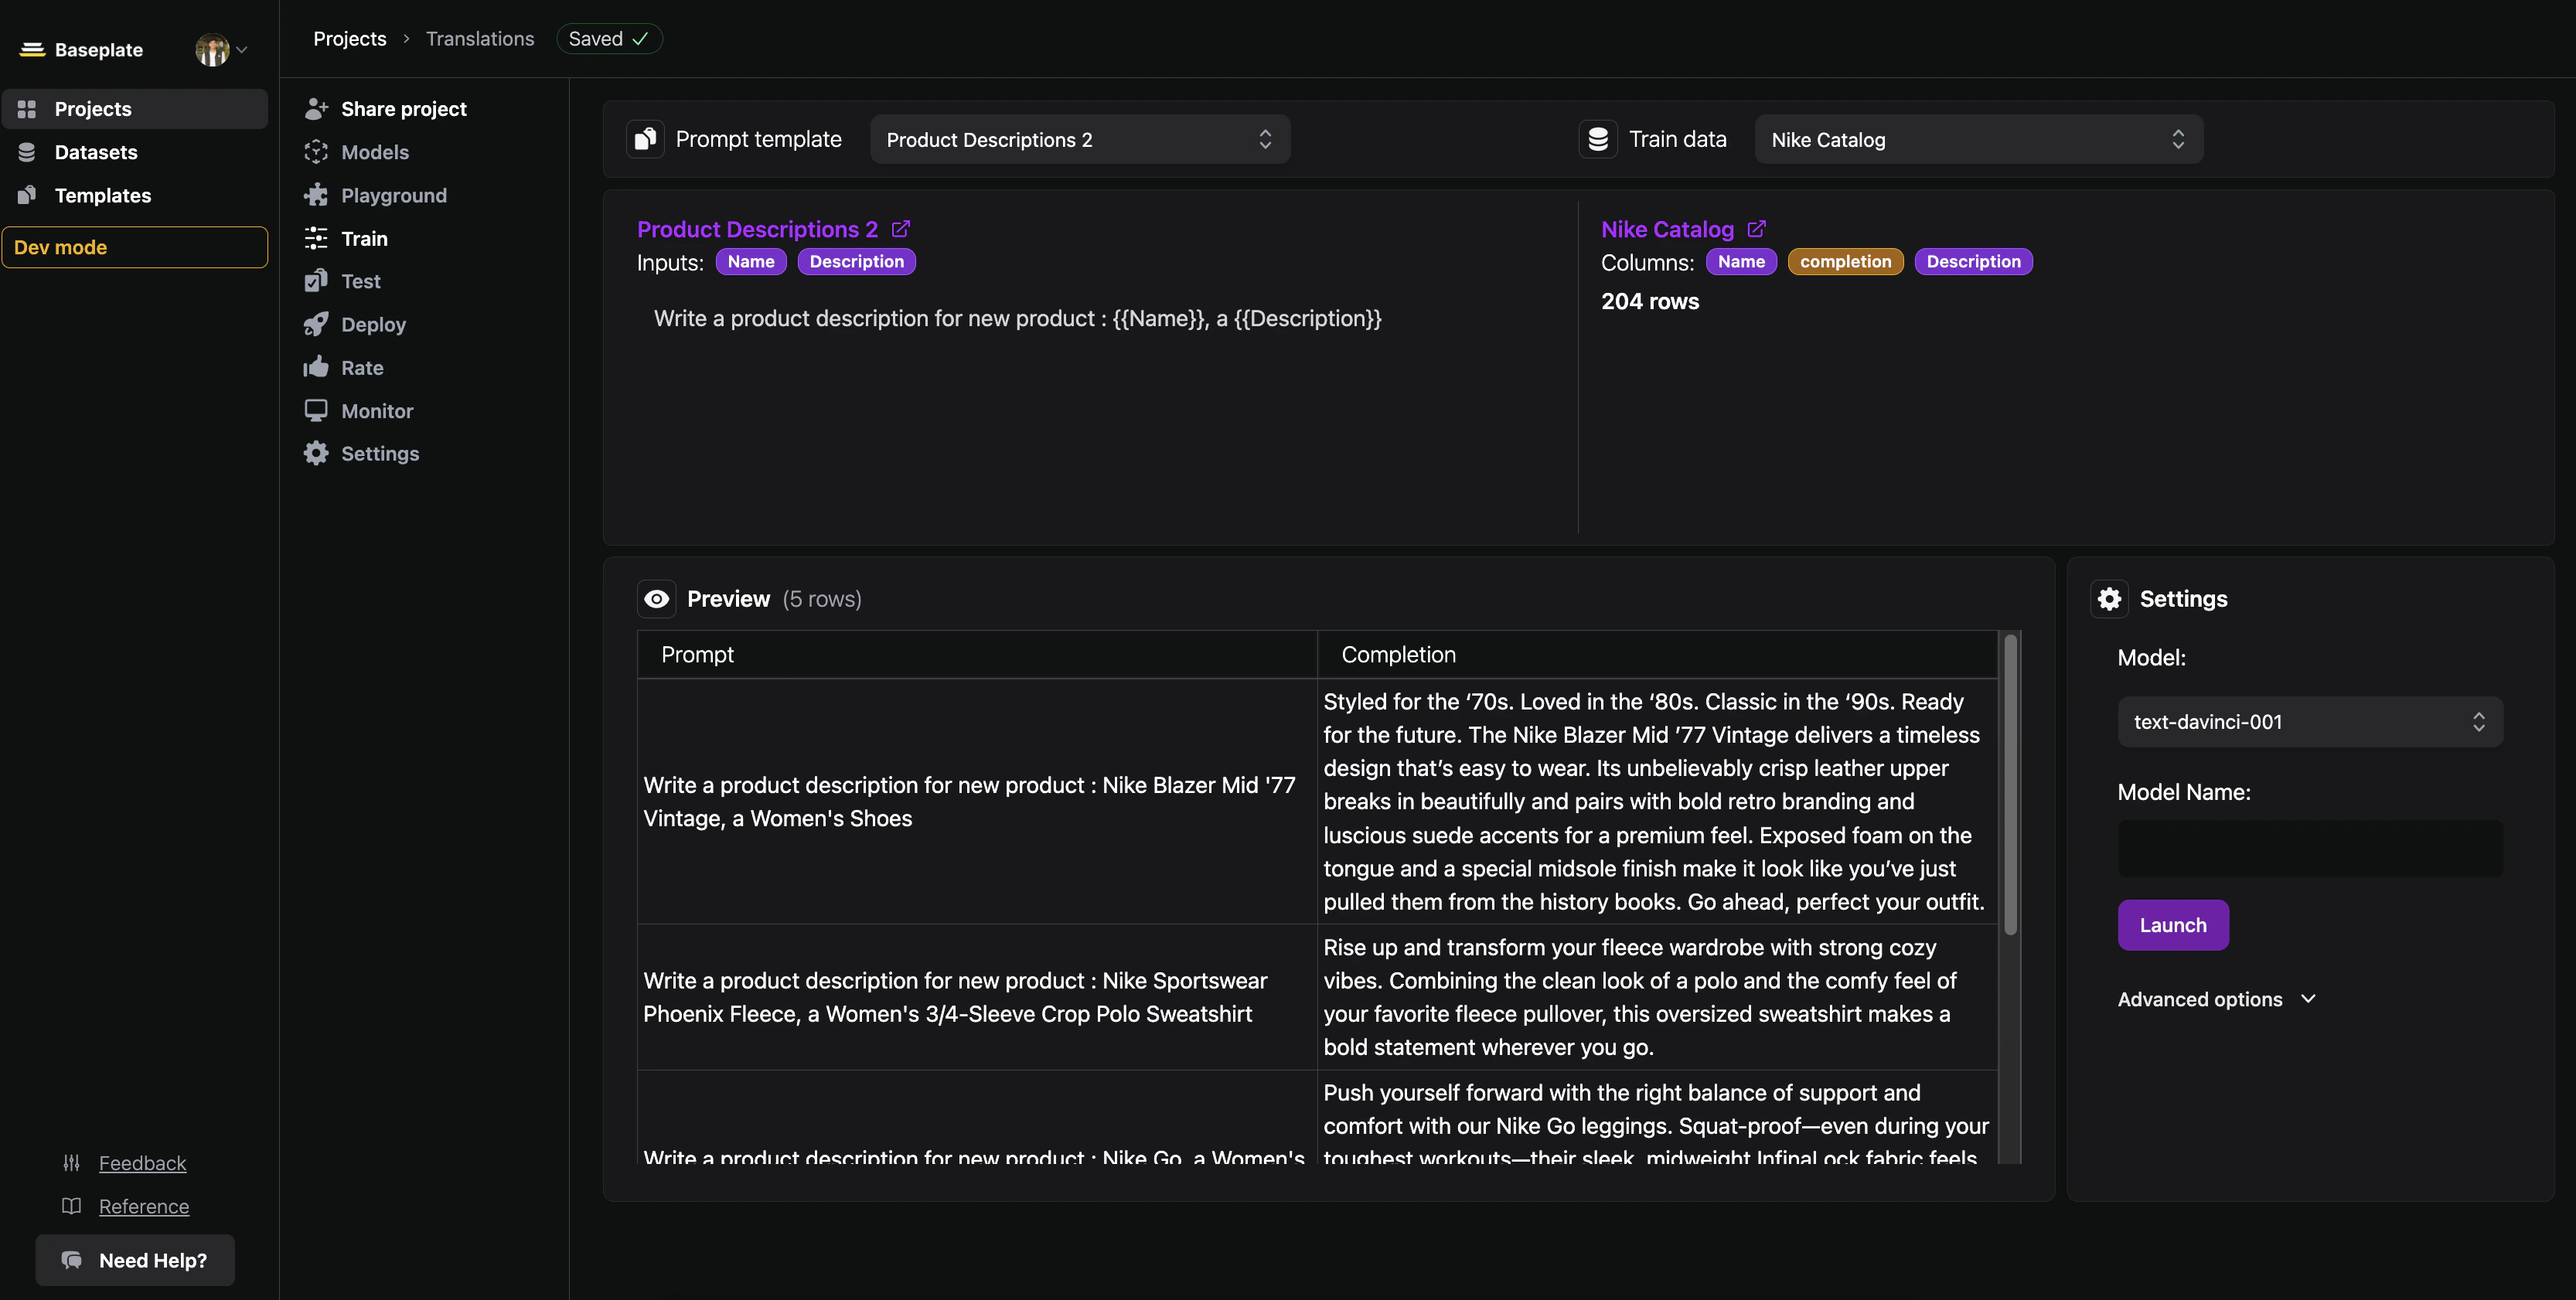Click the Settings gear icon in panel
This screenshot has width=2576, height=1300.
(2109, 599)
